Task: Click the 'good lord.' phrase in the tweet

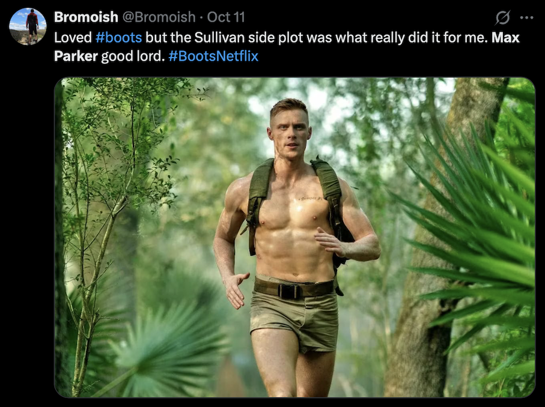Action: click(x=133, y=56)
